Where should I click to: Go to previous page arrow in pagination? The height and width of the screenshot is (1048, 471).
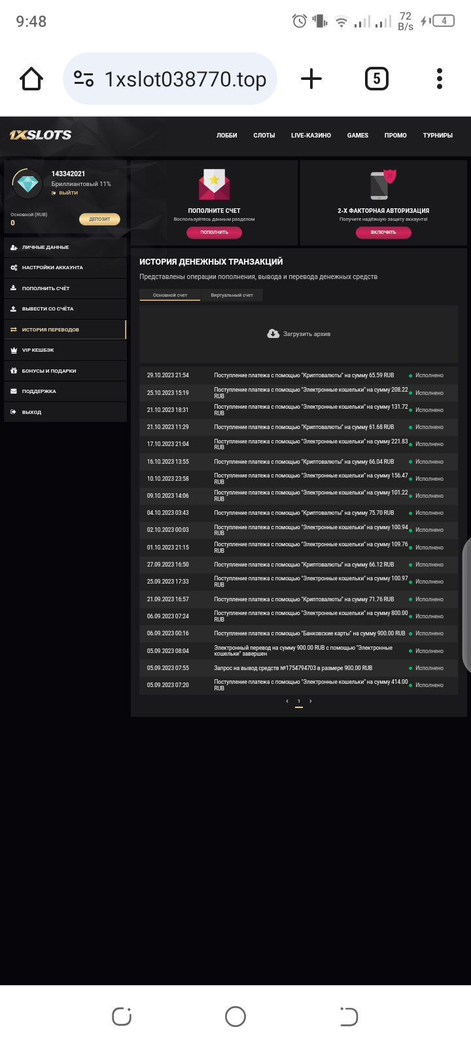tap(287, 702)
